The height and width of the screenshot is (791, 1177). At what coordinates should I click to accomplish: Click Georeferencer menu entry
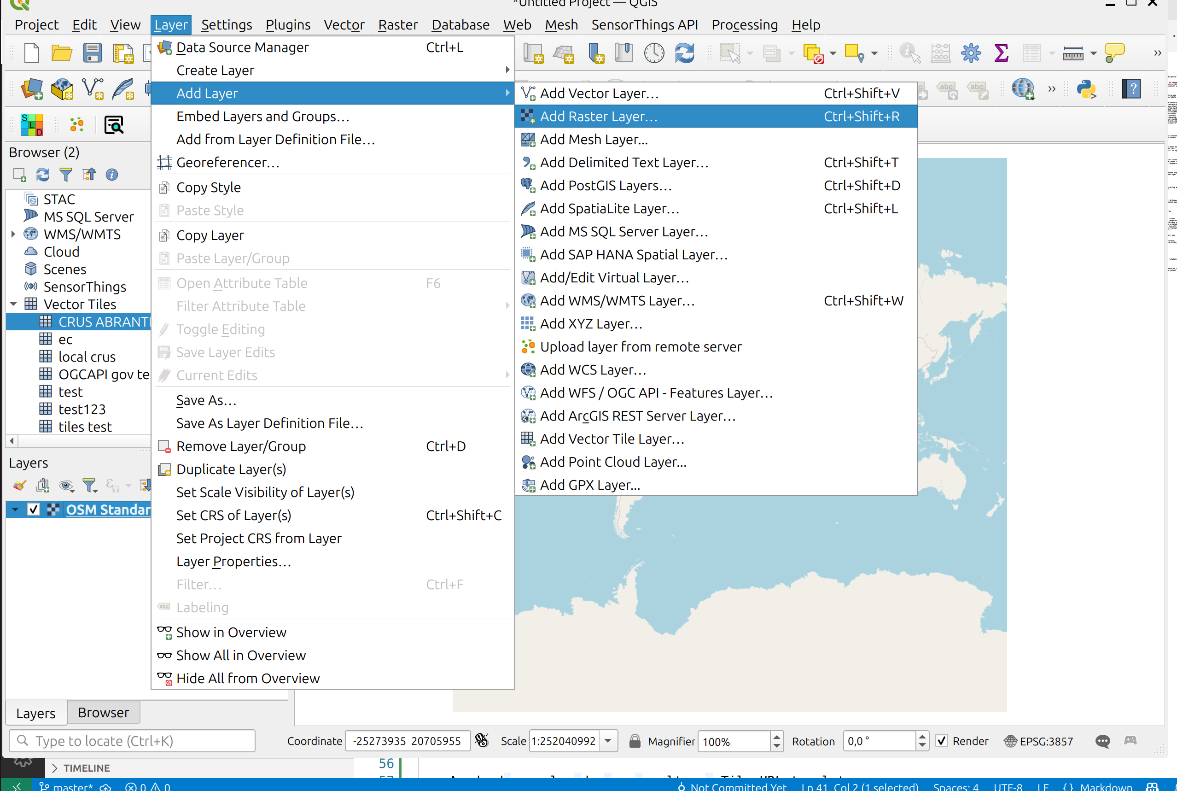(332, 163)
